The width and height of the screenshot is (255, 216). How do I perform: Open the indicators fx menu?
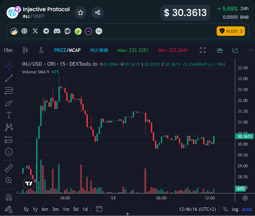coord(41,50)
